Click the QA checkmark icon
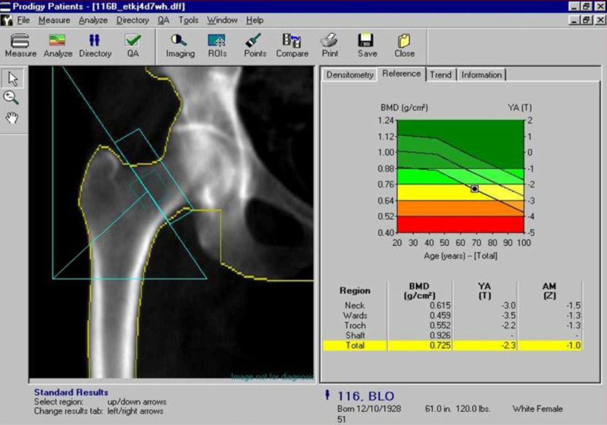Image resolution: width=607 pixels, height=425 pixels. (x=132, y=45)
